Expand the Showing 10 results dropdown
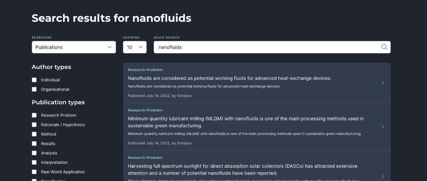This screenshot has width=427, height=181. coord(135,47)
